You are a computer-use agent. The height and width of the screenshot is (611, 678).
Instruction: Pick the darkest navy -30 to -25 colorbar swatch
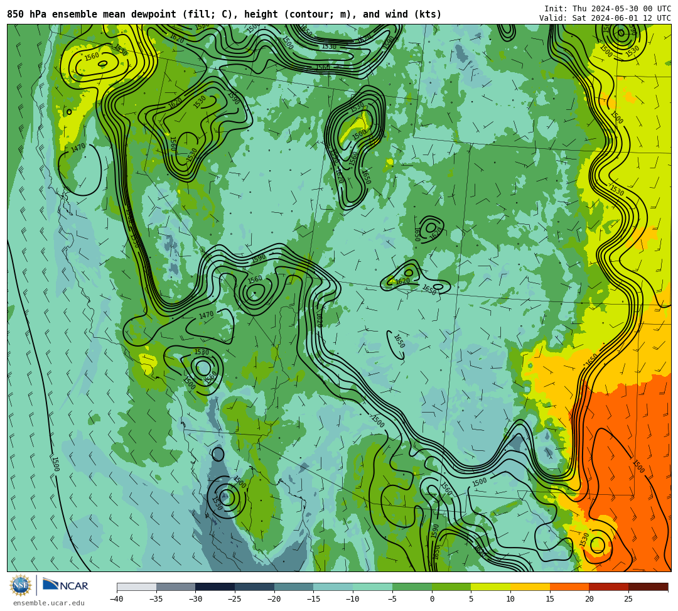[215, 587]
